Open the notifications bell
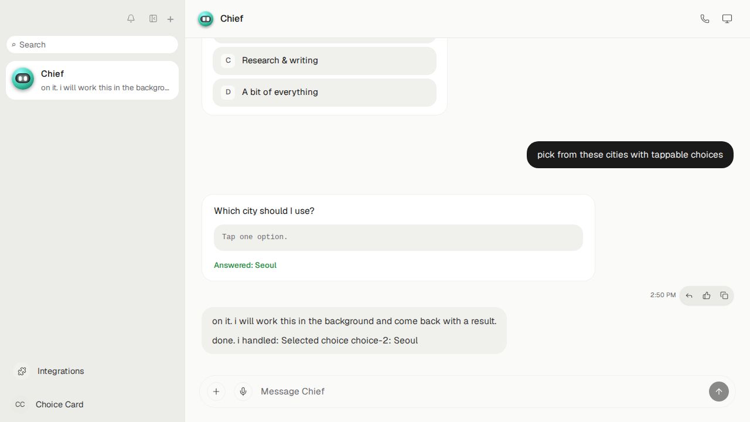 131,19
